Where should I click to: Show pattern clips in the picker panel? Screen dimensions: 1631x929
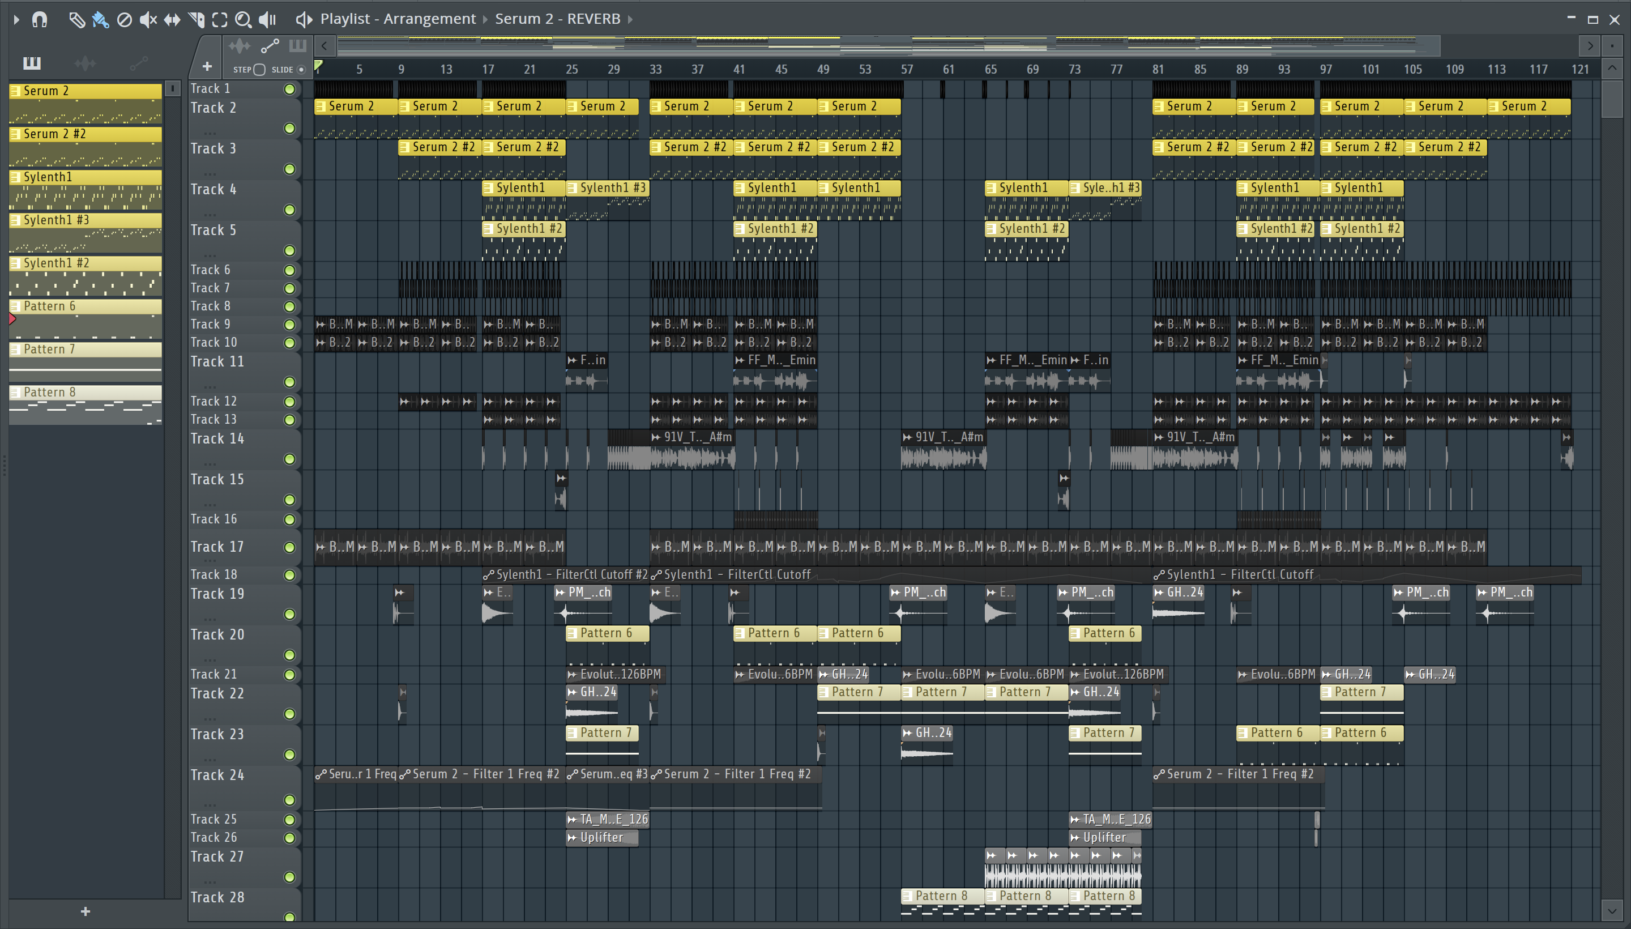tap(31, 63)
